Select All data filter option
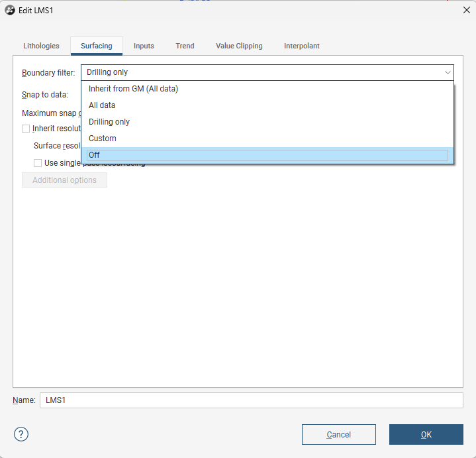 click(x=267, y=105)
